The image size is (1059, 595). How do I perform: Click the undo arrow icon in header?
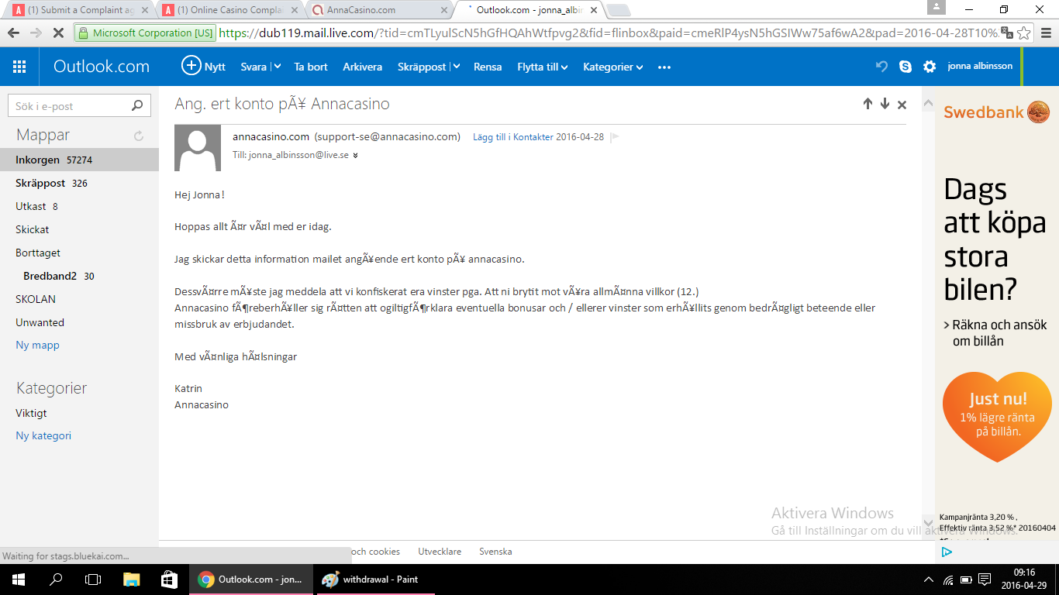pyautogui.click(x=881, y=67)
